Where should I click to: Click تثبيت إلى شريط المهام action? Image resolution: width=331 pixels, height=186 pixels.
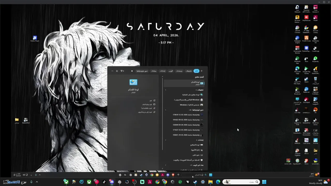click(x=147, y=112)
